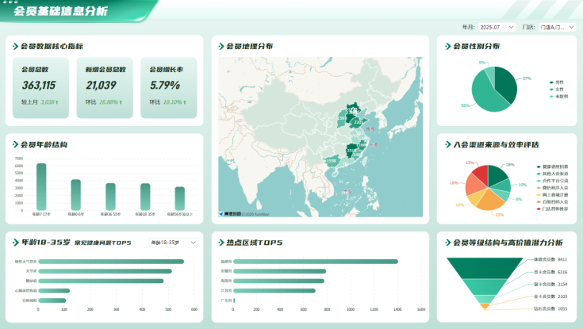Click chevron icon beside 热点区域TOP5 title
The image size is (583, 329).
[221, 243]
